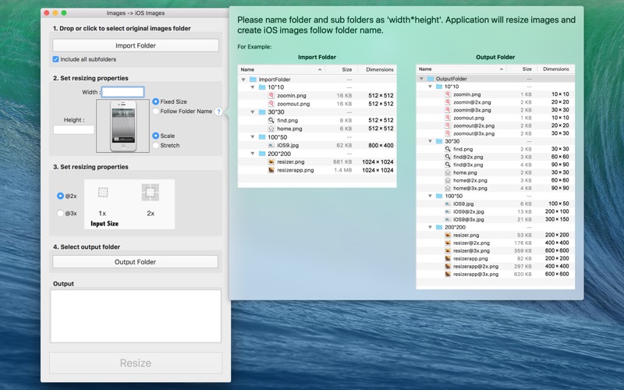Select the 1x input size icon
Screen dimensions: 624x390
(103, 193)
